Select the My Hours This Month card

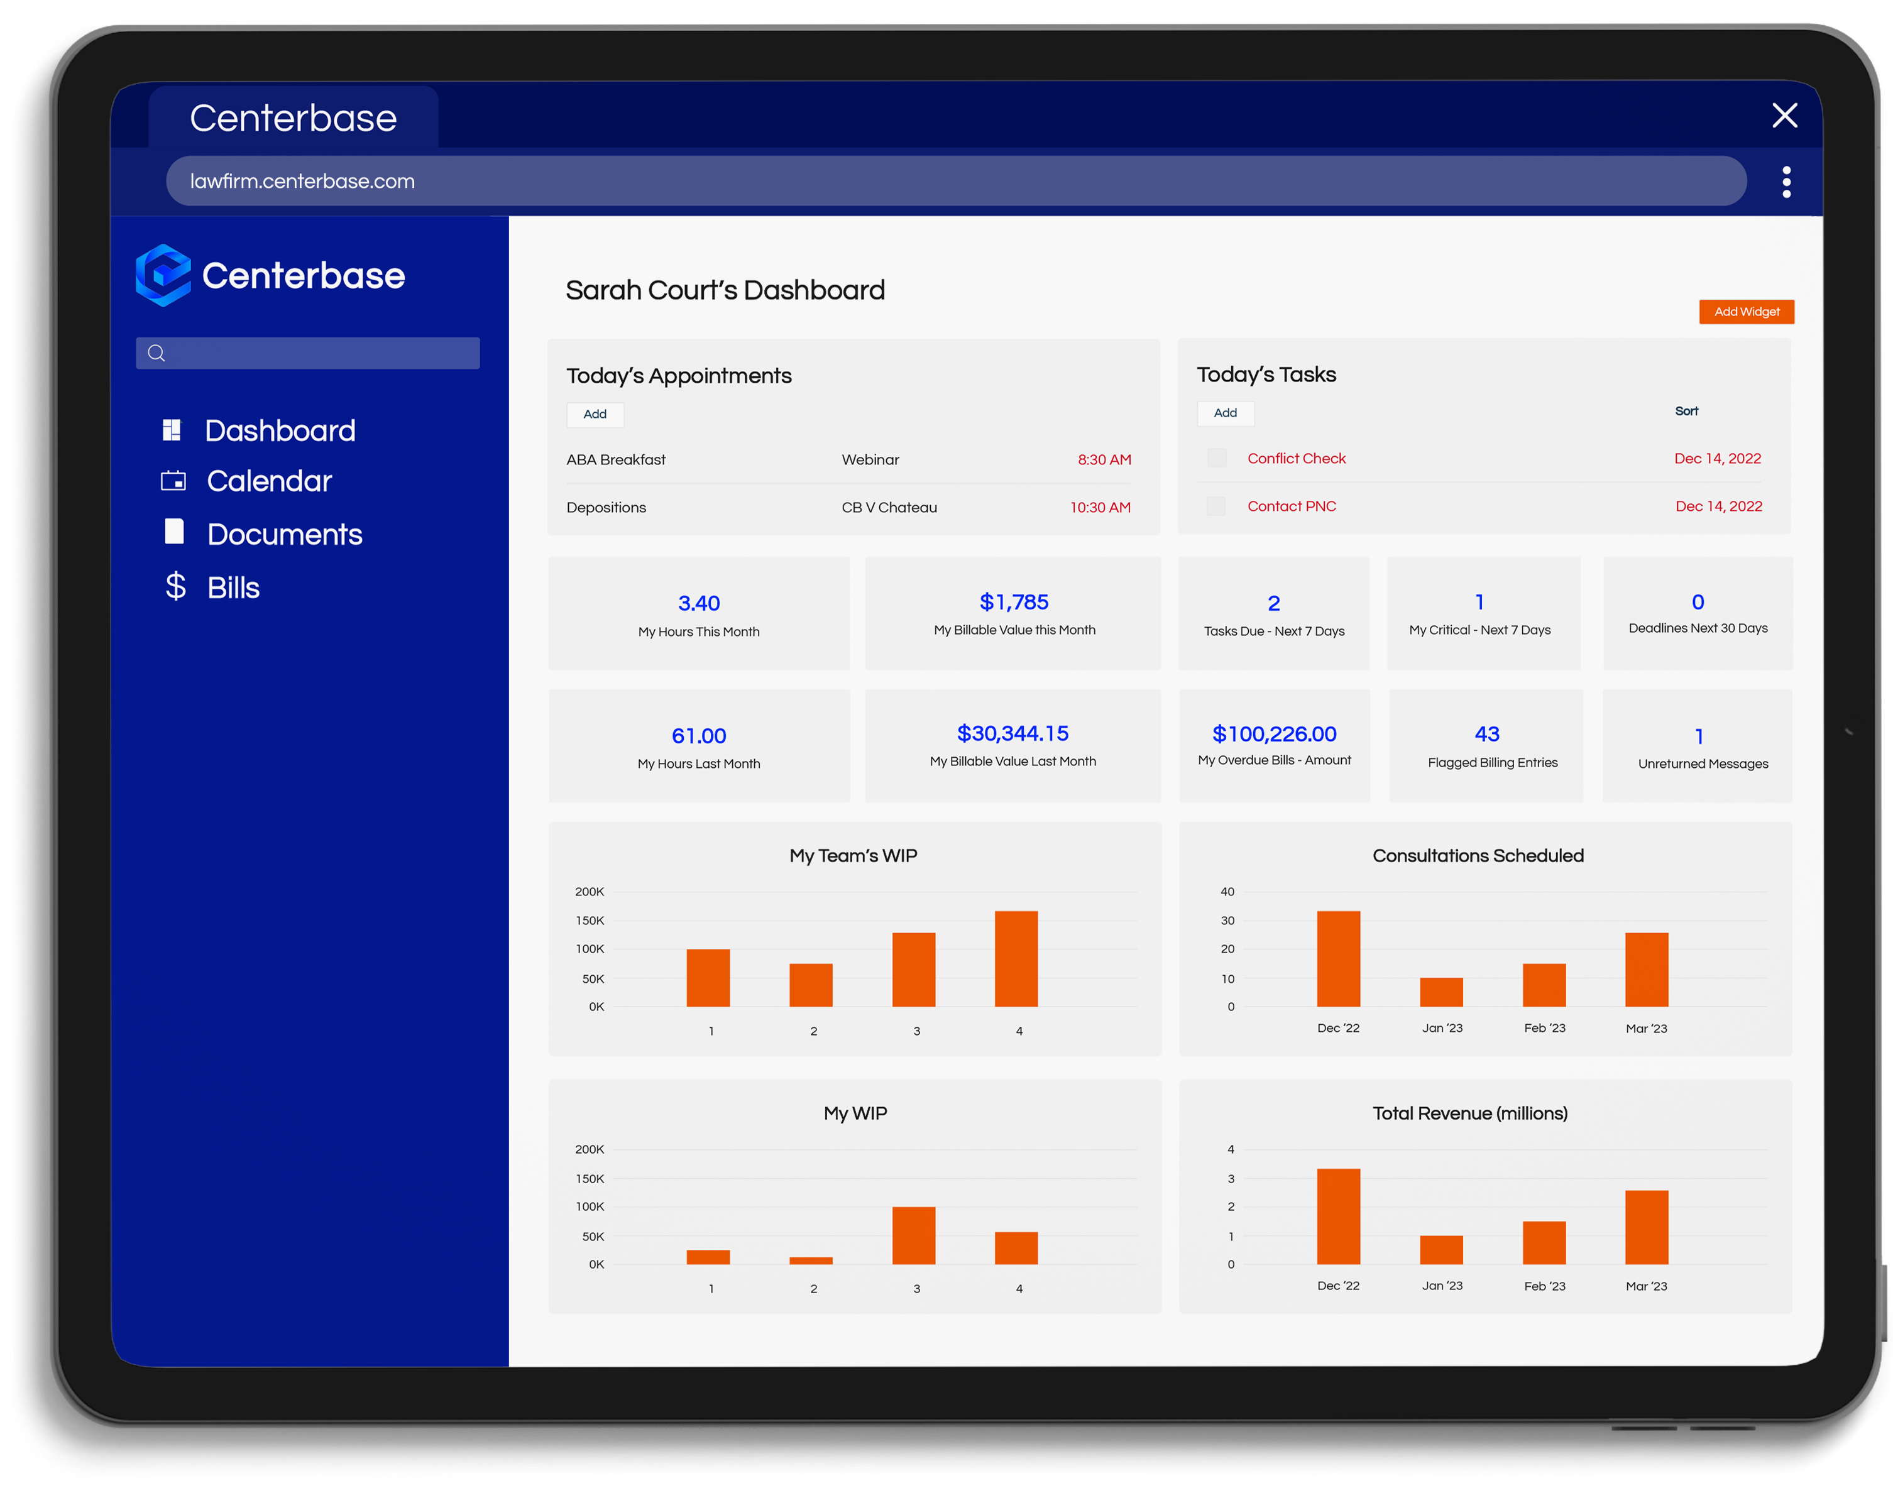pyautogui.click(x=698, y=614)
